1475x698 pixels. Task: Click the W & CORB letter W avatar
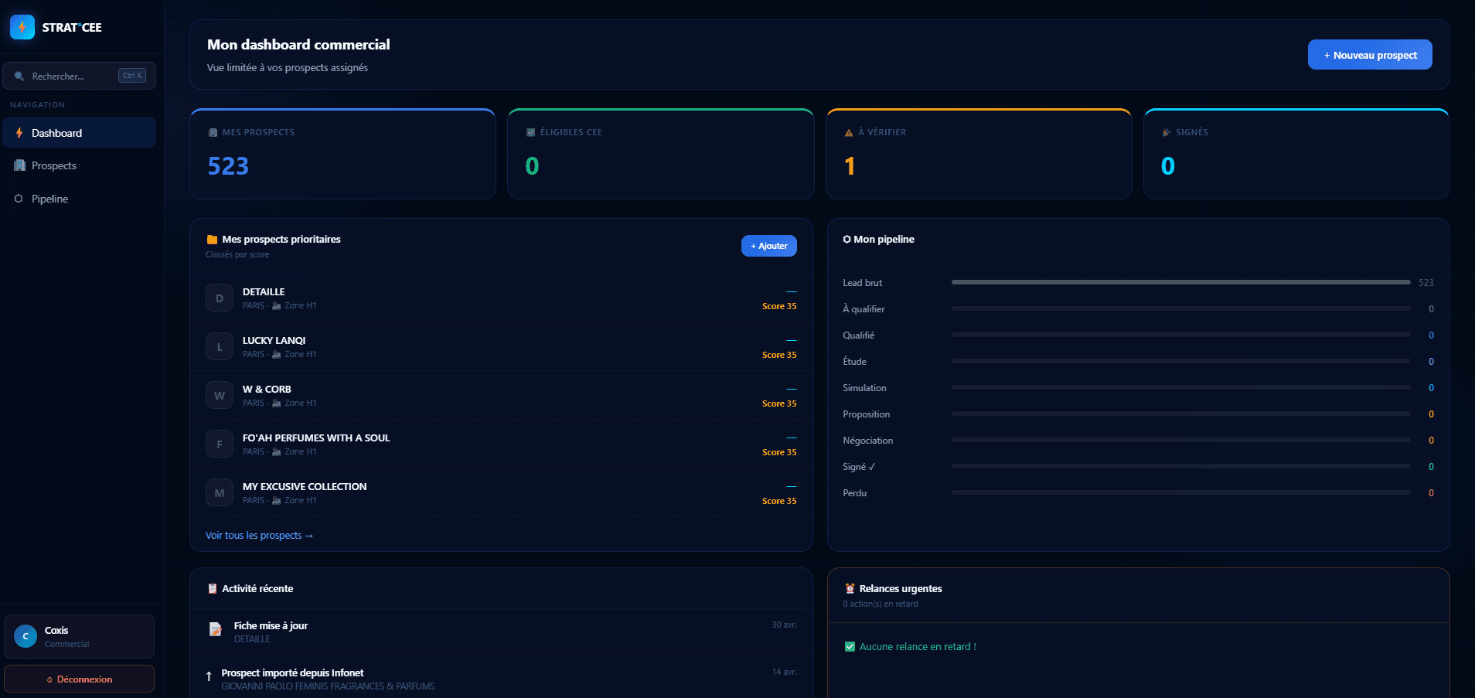coord(220,396)
